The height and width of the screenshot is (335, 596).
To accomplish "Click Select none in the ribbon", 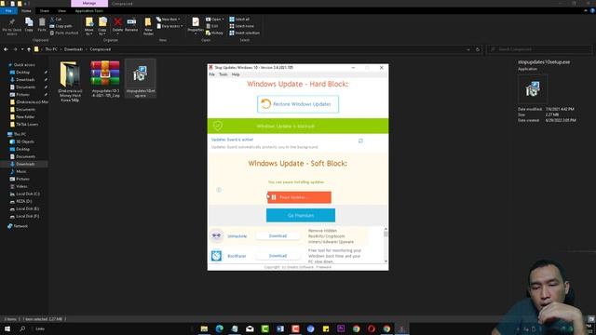I will [241, 26].
